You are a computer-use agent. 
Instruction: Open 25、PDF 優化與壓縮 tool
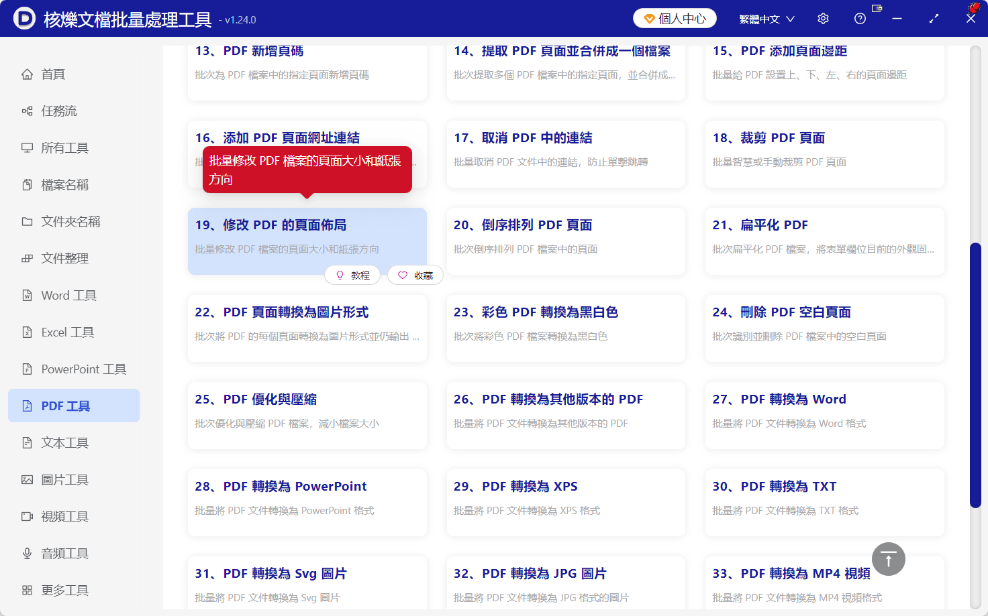pos(307,416)
